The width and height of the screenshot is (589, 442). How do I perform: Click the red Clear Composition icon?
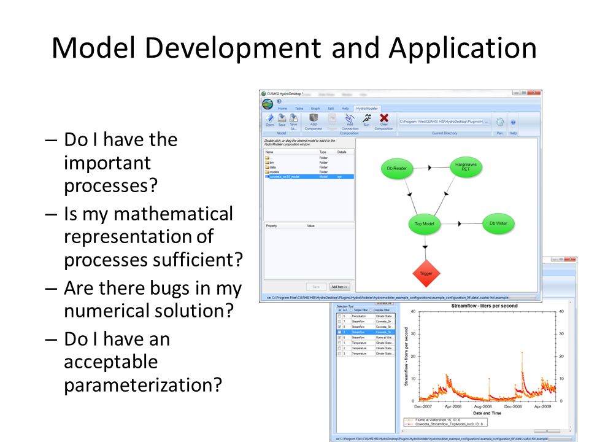click(x=384, y=118)
